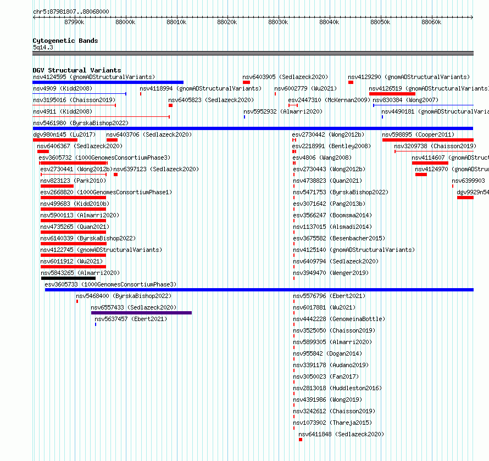
Task: Open nsv5468400 (ByrskaBishop2022) variant
Action: (124, 296)
